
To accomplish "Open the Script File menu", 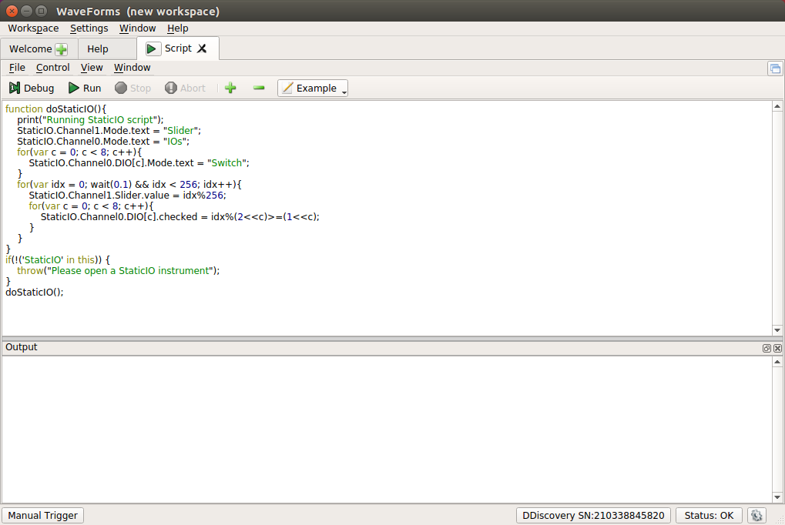I will click(17, 68).
